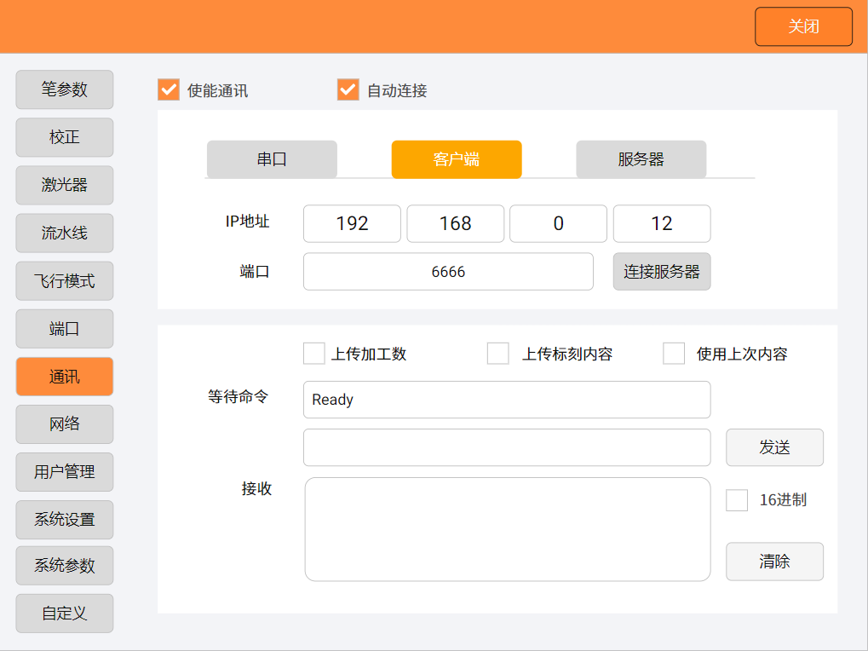The width and height of the screenshot is (868, 651).
Task: Open the 激光器 configuration page
Action: [64, 185]
